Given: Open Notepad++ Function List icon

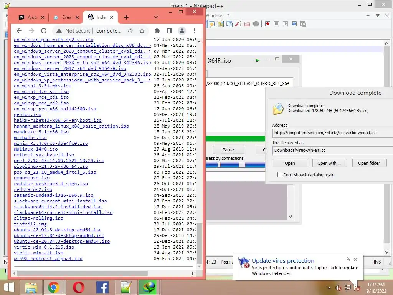Looking at the screenshot, I should (x=238, y=24).
